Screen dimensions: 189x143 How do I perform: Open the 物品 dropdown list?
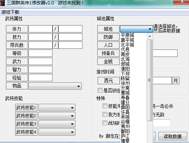point(55,86)
